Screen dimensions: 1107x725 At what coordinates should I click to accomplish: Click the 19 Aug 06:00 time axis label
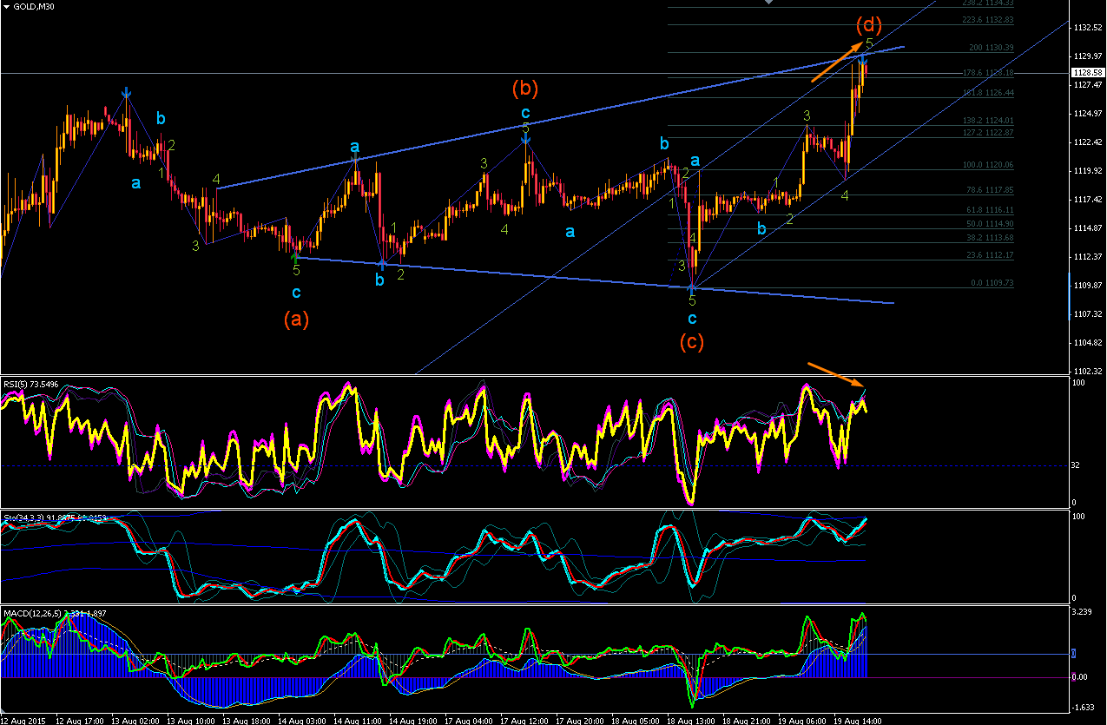pyautogui.click(x=802, y=720)
